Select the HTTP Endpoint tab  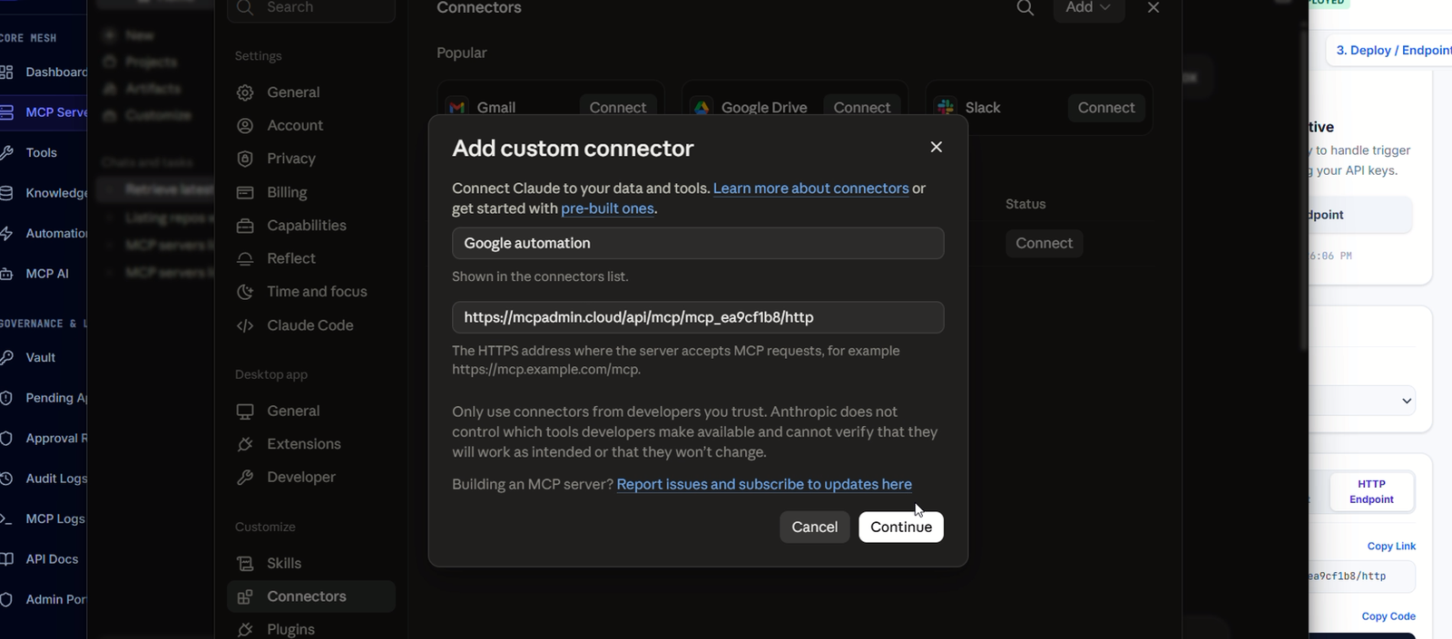pyautogui.click(x=1371, y=491)
